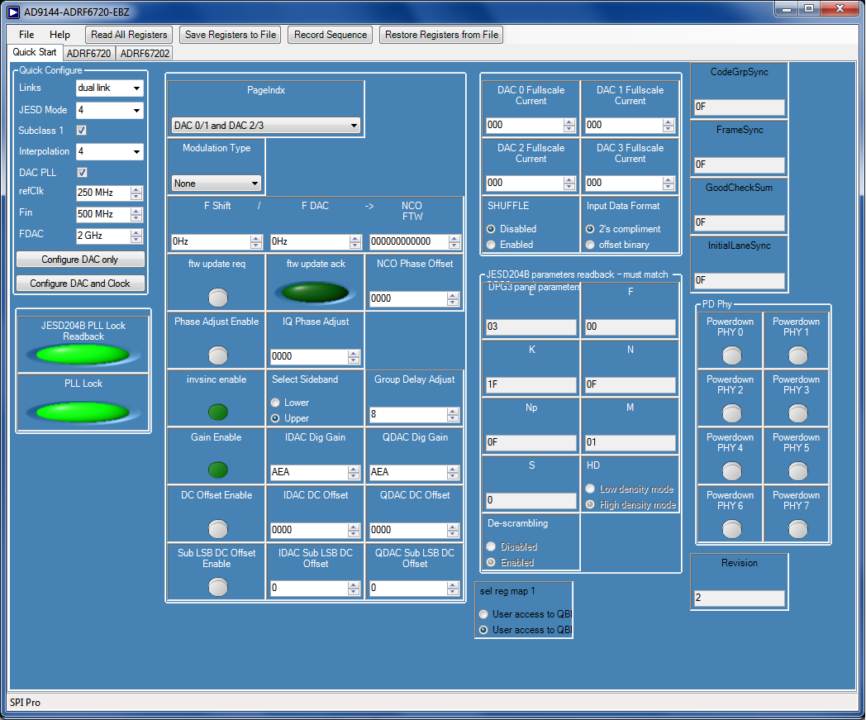Toggle the Powerdown PHY 5 button
866x720 pixels.
[x=797, y=471]
